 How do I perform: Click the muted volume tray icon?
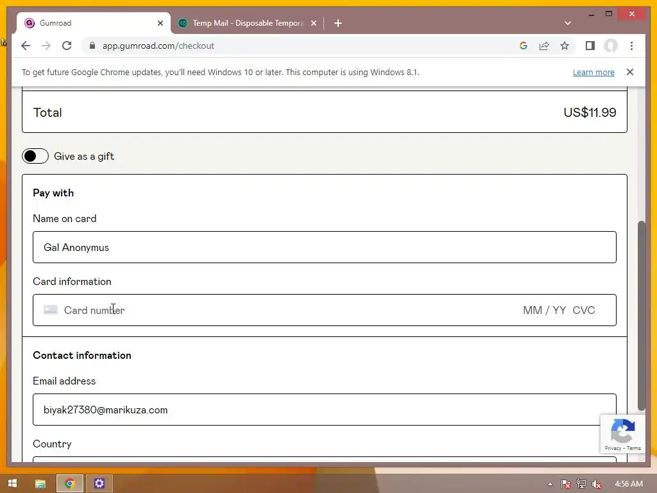597,484
